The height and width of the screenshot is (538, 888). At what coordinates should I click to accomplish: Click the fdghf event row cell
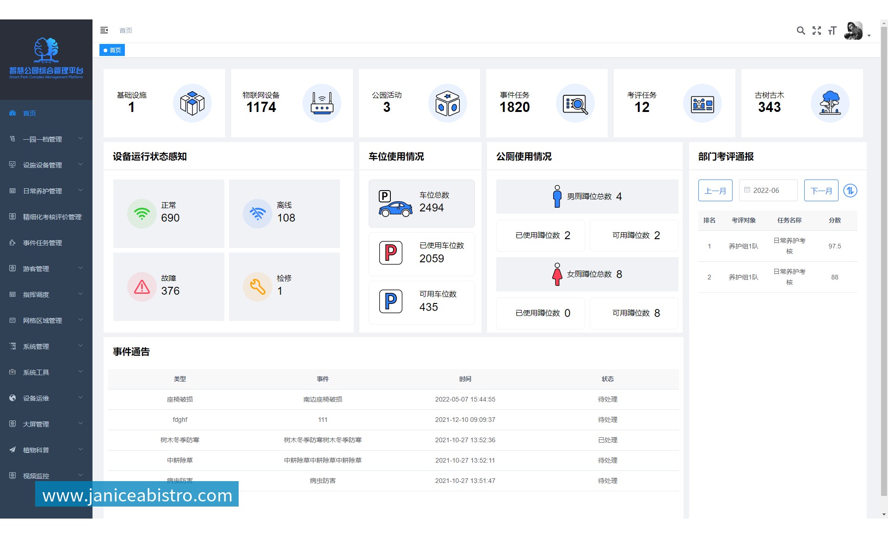tap(180, 420)
